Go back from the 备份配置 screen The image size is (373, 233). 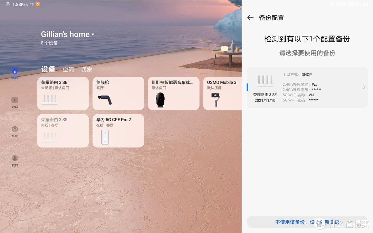250,17
